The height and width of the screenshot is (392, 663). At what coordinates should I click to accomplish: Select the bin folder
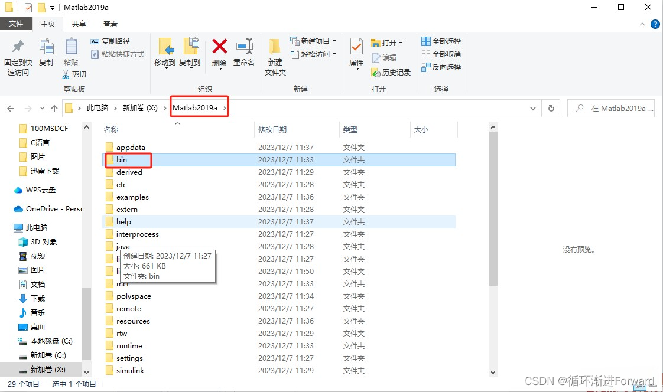pos(122,159)
